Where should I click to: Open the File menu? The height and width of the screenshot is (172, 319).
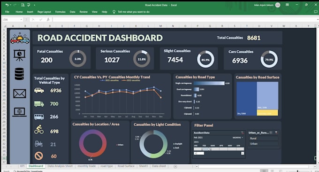coord(7,12)
